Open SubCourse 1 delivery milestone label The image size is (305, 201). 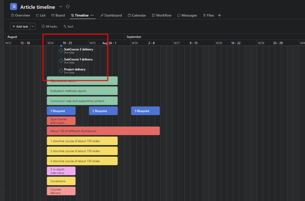(78, 60)
